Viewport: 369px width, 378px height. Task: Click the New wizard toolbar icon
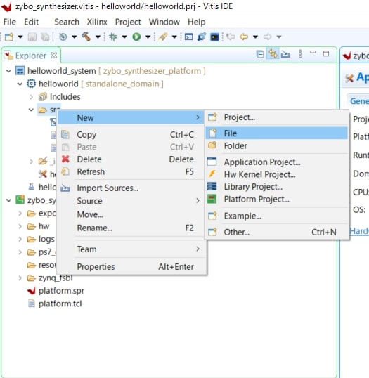pyautogui.click(x=9, y=37)
